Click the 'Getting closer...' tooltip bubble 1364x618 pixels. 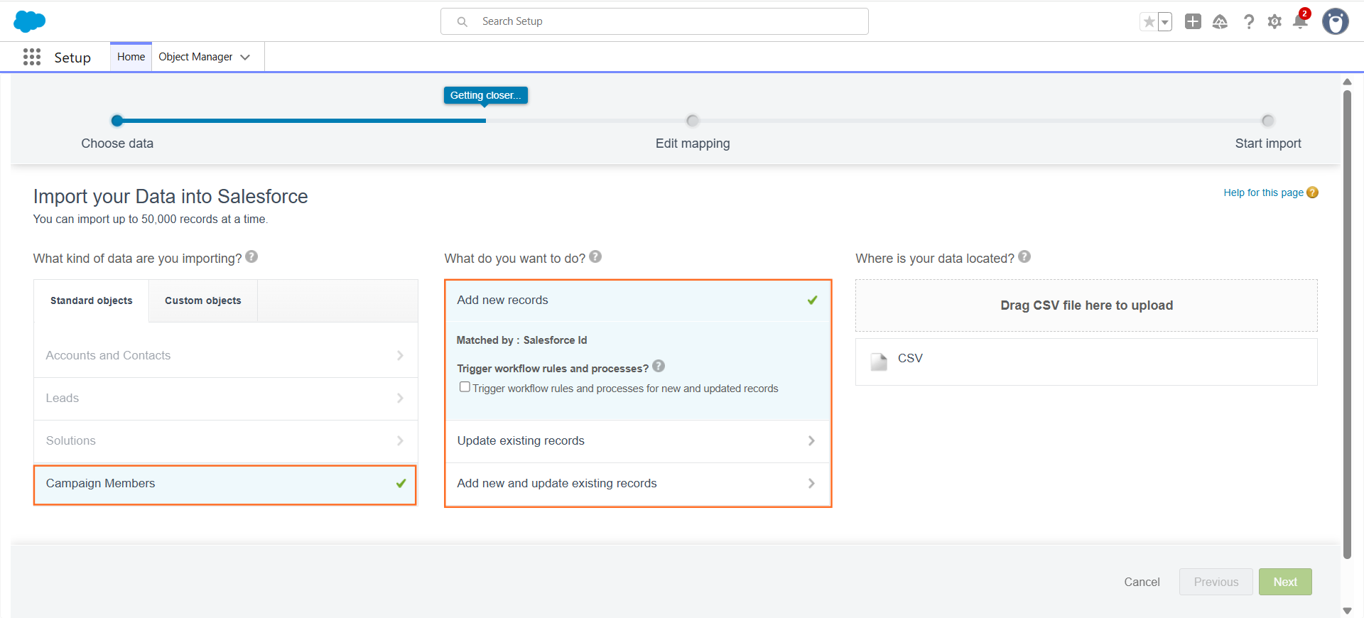486,95
